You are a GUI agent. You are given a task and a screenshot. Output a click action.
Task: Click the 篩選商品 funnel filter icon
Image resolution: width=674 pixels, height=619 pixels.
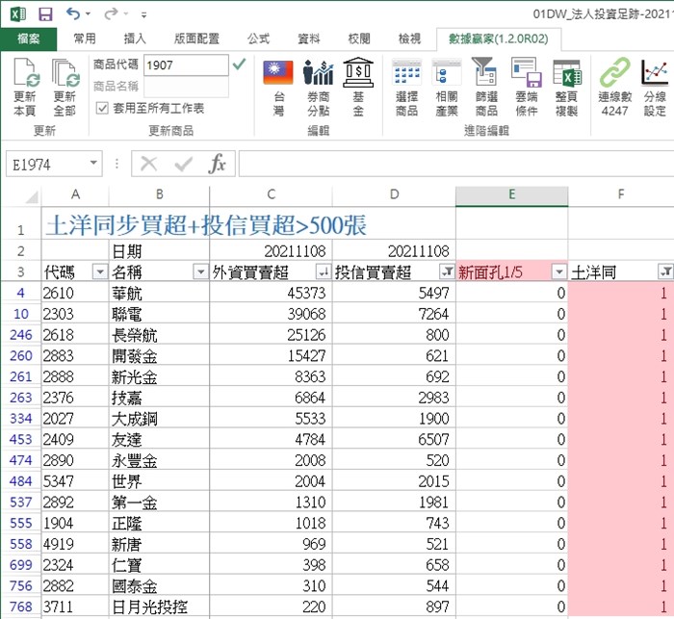point(485,71)
